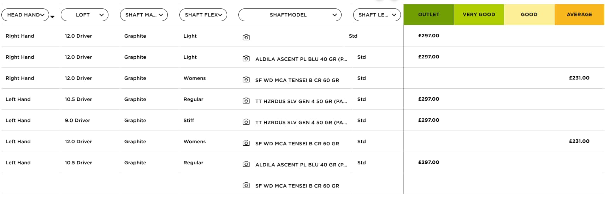Choose the £231.00 price for Right Hand Womens
This screenshot has width=610, height=202.
tap(579, 78)
